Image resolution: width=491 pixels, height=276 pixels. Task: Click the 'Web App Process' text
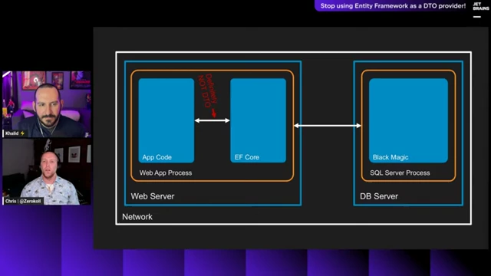click(x=166, y=172)
